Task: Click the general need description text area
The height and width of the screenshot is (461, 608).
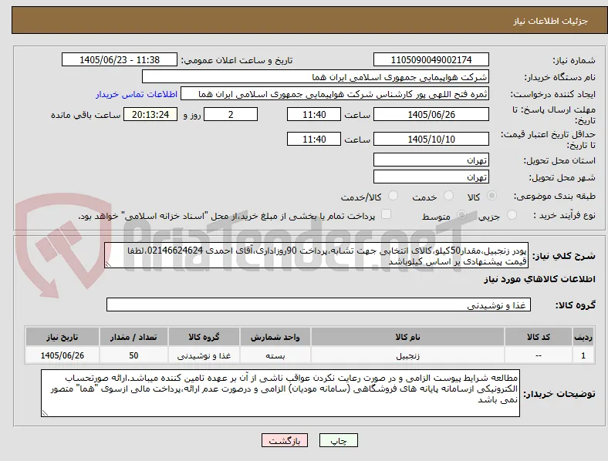Action: [x=316, y=256]
